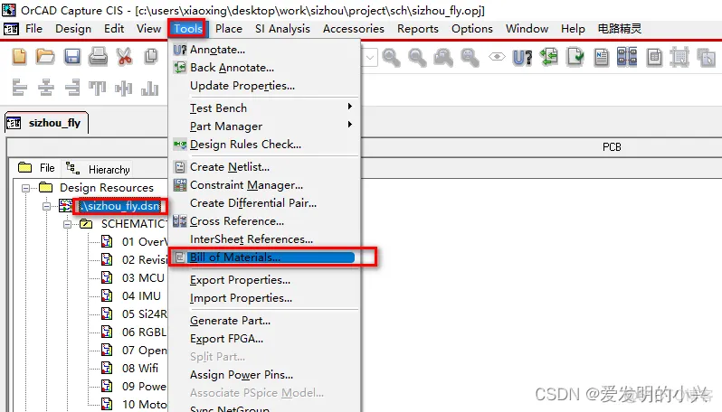722x412 pixels.
Task: Click the Align Middle vertical toolbar icon
Action: [123, 88]
